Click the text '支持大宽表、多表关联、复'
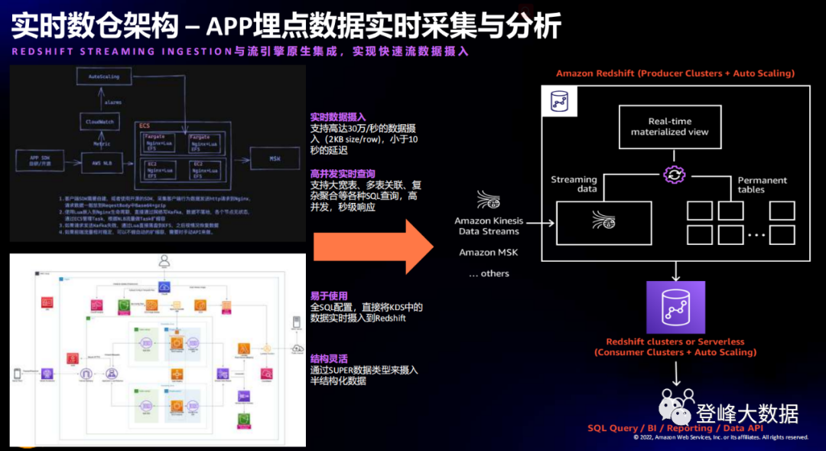This screenshot has height=451, width=826. click(x=366, y=185)
